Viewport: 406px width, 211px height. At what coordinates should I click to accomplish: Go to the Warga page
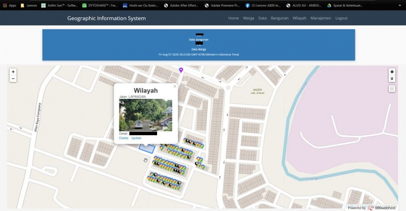248,18
